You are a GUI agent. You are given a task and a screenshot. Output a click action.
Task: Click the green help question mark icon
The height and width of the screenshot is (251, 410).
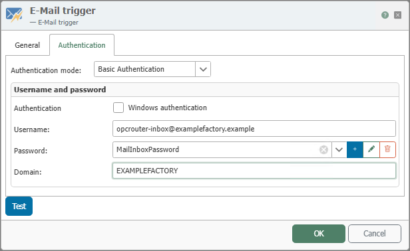point(385,15)
